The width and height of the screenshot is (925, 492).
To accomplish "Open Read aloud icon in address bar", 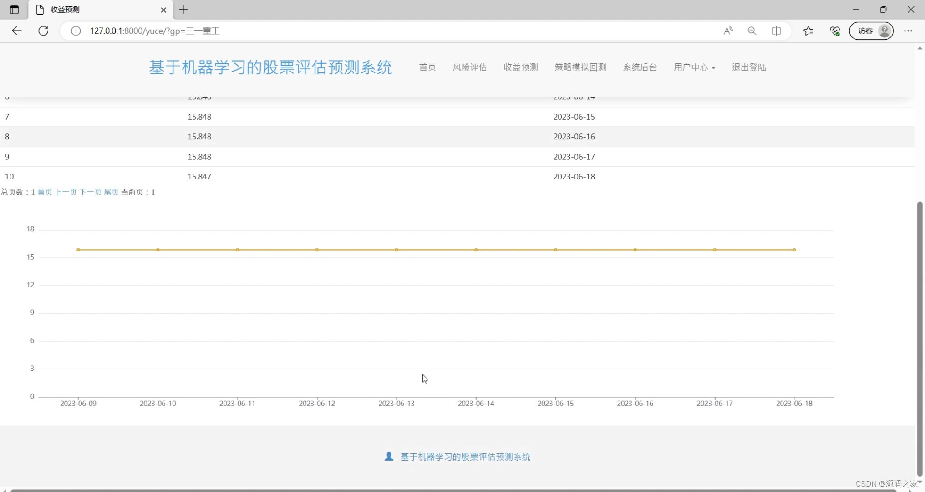I will coord(728,31).
